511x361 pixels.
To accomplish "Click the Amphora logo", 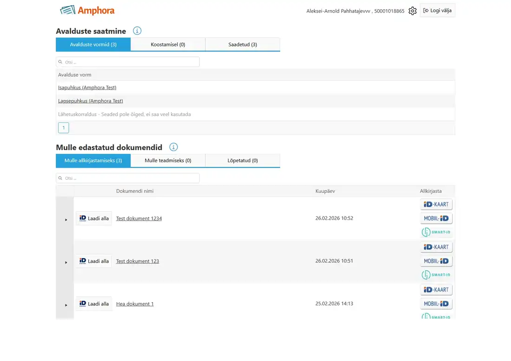I will [x=87, y=10].
